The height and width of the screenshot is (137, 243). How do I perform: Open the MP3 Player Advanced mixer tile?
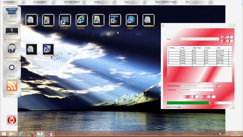point(12,33)
